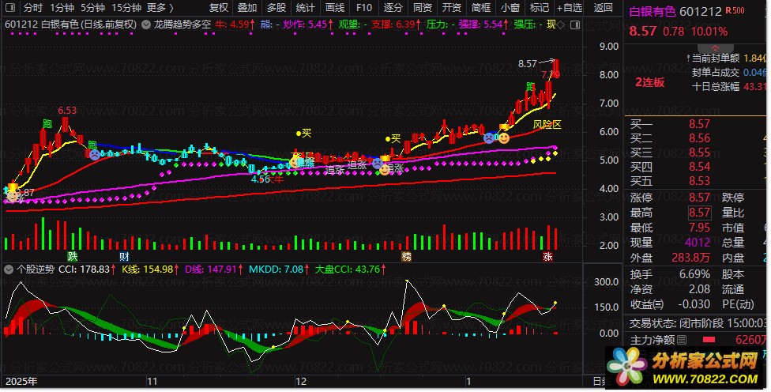771x392 pixels.
Task: Click the sad face icon near 风险区
Action: (x=489, y=138)
